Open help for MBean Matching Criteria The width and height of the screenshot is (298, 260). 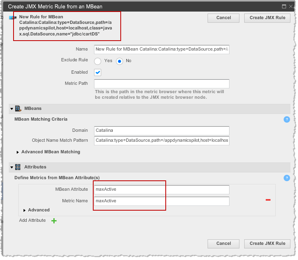tap(286, 119)
